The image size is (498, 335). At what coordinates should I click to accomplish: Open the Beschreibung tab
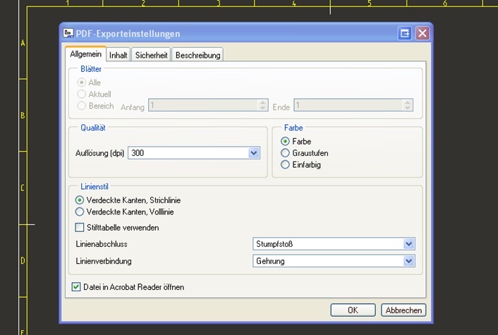198,55
